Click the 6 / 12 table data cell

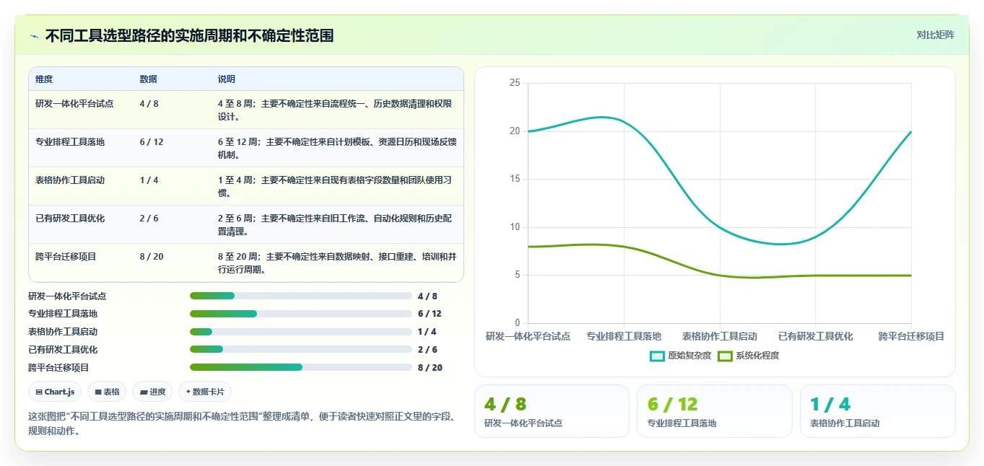click(152, 142)
